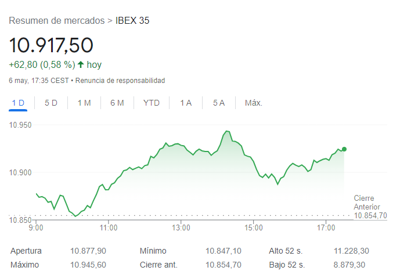Image resolution: width=400 pixels, height=278 pixels.
Task: Click the +62,80 daily change value
Action: 23,64
